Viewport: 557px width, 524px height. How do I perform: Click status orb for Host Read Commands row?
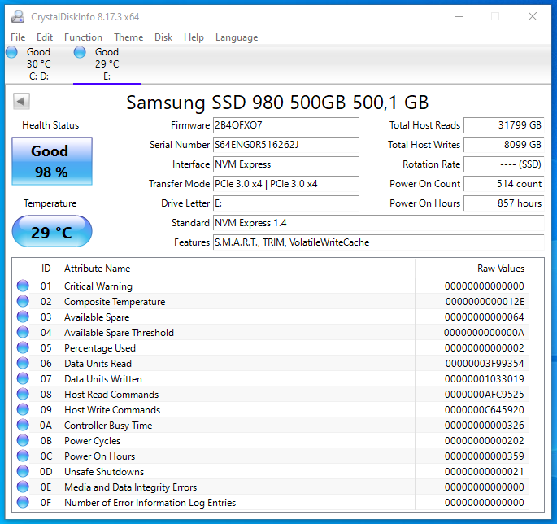click(23, 395)
